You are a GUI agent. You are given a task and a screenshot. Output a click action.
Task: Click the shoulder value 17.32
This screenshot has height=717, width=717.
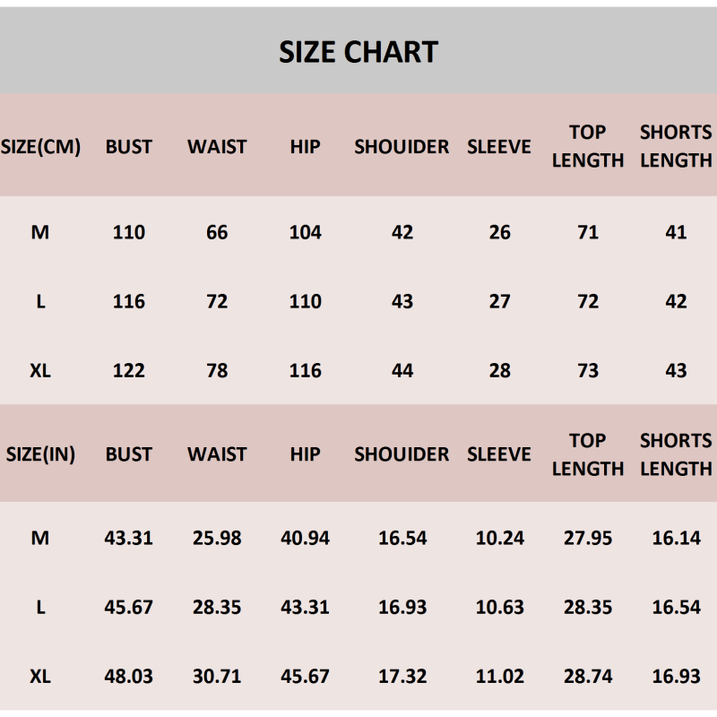(x=402, y=677)
